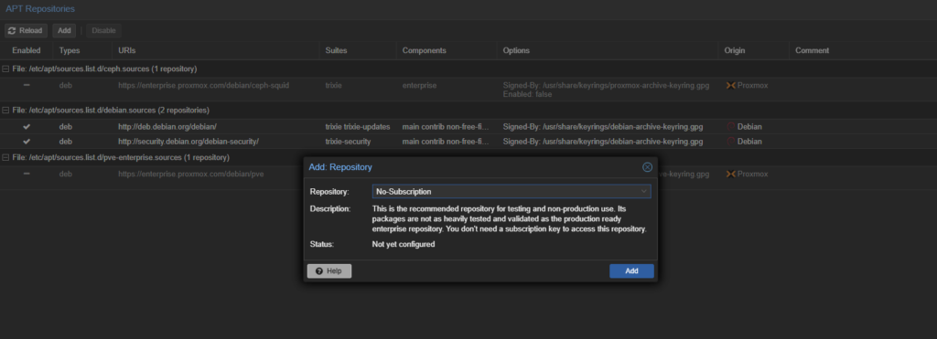
Task: Sort by the Comment column header
Action: 862,51
